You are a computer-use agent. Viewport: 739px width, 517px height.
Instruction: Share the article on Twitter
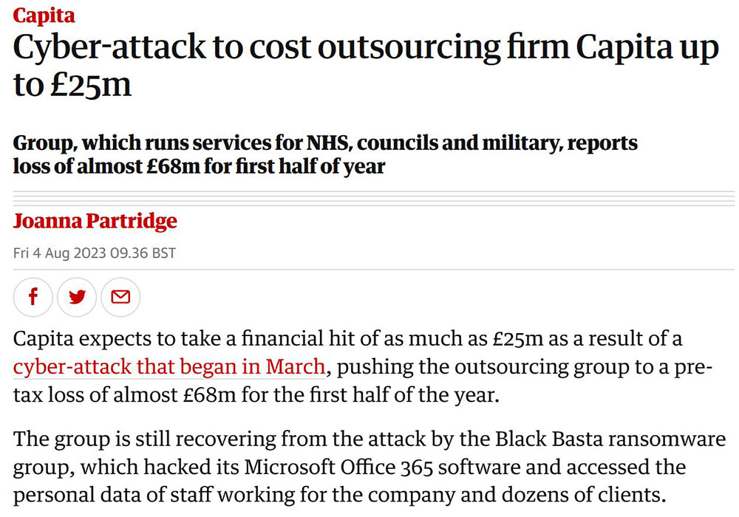[77, 297]
